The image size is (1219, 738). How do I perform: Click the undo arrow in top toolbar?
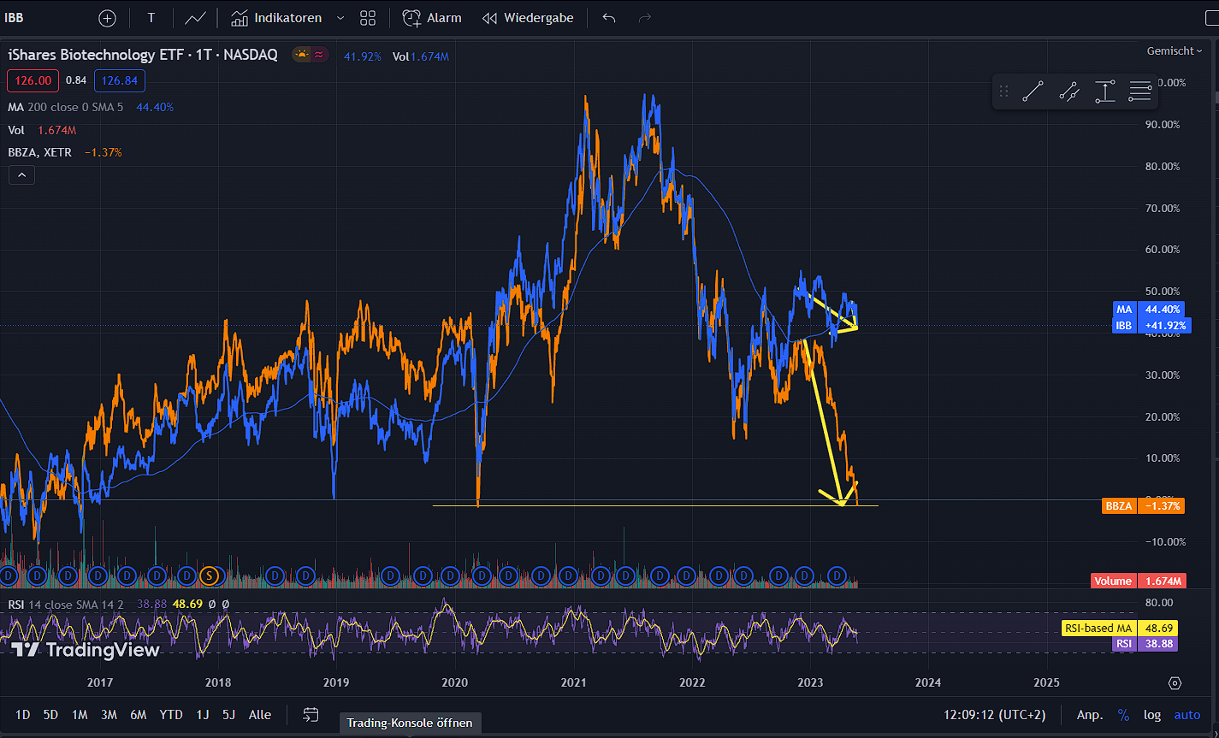(609, 18)
